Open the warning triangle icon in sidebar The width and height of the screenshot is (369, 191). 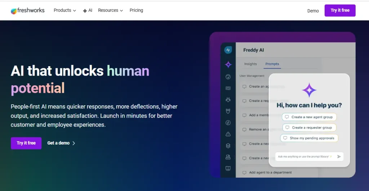228,134
